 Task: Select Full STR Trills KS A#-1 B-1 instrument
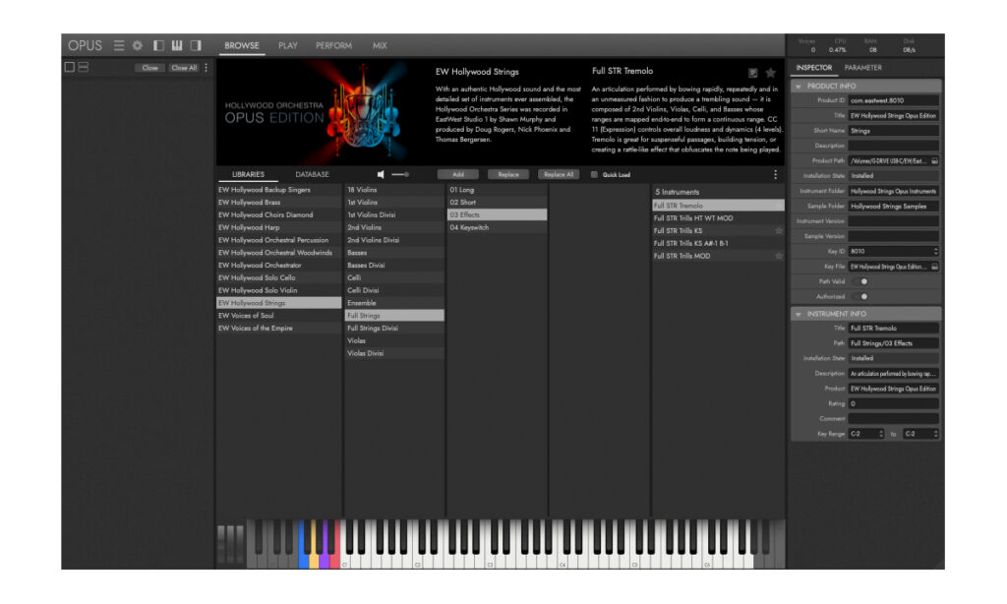click(718, 244)
